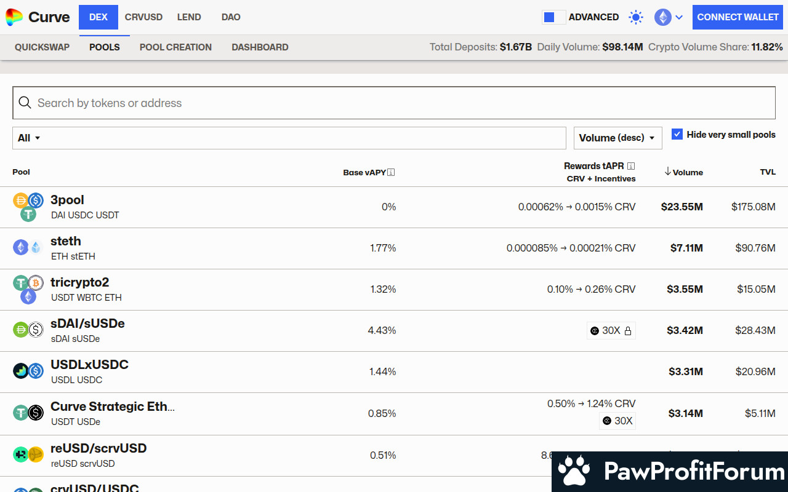Open the Volume (desc) sort dropdown
The image size is (788, 492).
[617, 138]
